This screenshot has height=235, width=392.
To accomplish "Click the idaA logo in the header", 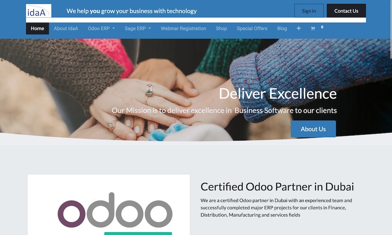I will pos(38,11).
